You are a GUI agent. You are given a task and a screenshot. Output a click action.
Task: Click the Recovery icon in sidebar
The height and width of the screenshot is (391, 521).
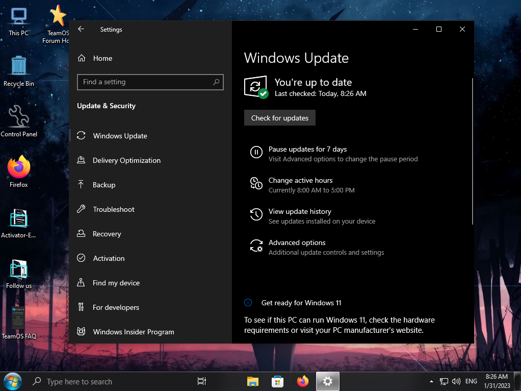[x=81, y=234]
